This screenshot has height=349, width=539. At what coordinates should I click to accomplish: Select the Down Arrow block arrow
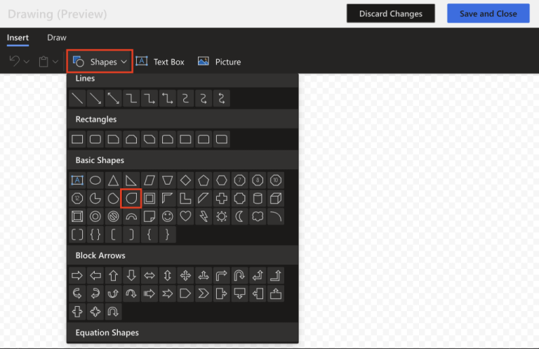pos(131,275)
